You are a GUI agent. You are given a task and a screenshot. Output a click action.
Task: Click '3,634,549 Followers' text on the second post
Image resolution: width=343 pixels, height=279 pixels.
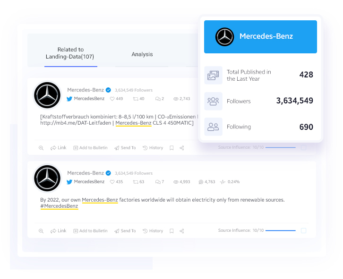(134, 173)
